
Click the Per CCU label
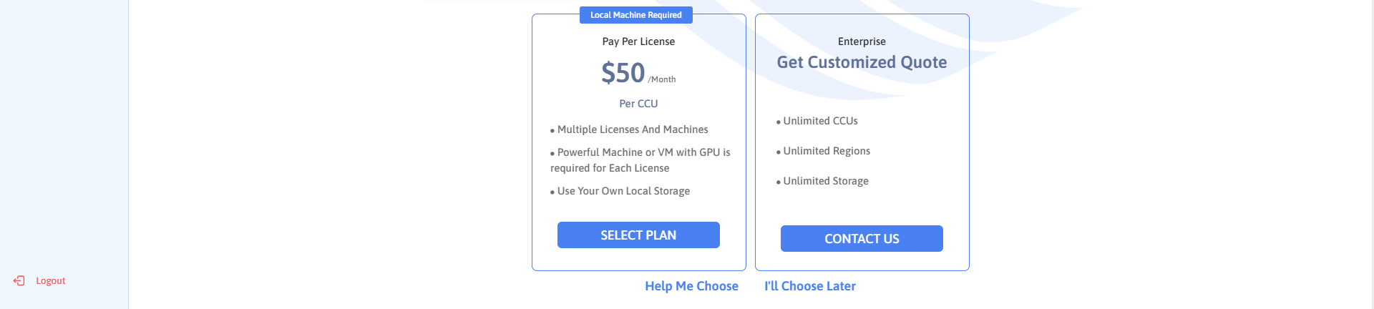[x=638, y=104]
